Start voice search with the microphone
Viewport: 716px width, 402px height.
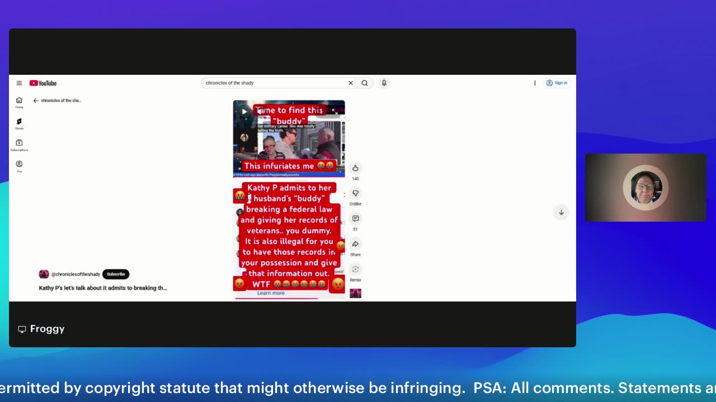pyautogui.click(x=384, y=83)
